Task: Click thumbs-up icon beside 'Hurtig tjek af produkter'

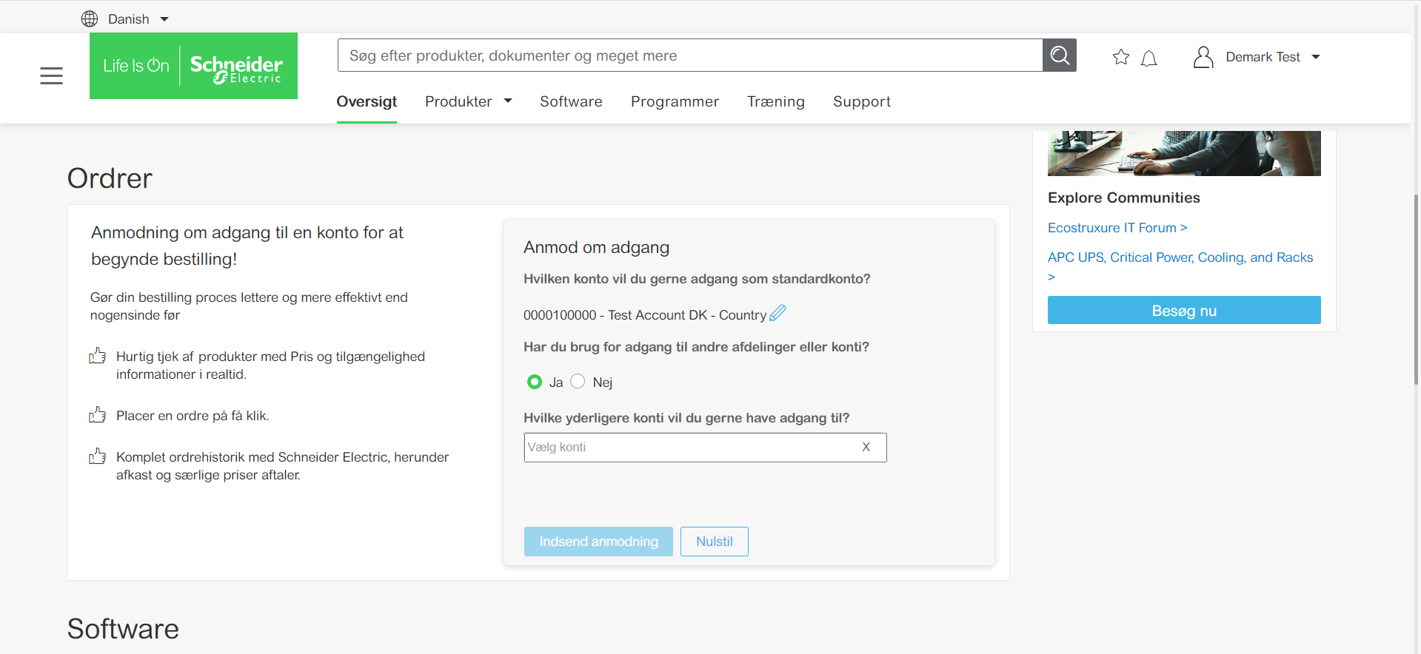Action: 97,356
